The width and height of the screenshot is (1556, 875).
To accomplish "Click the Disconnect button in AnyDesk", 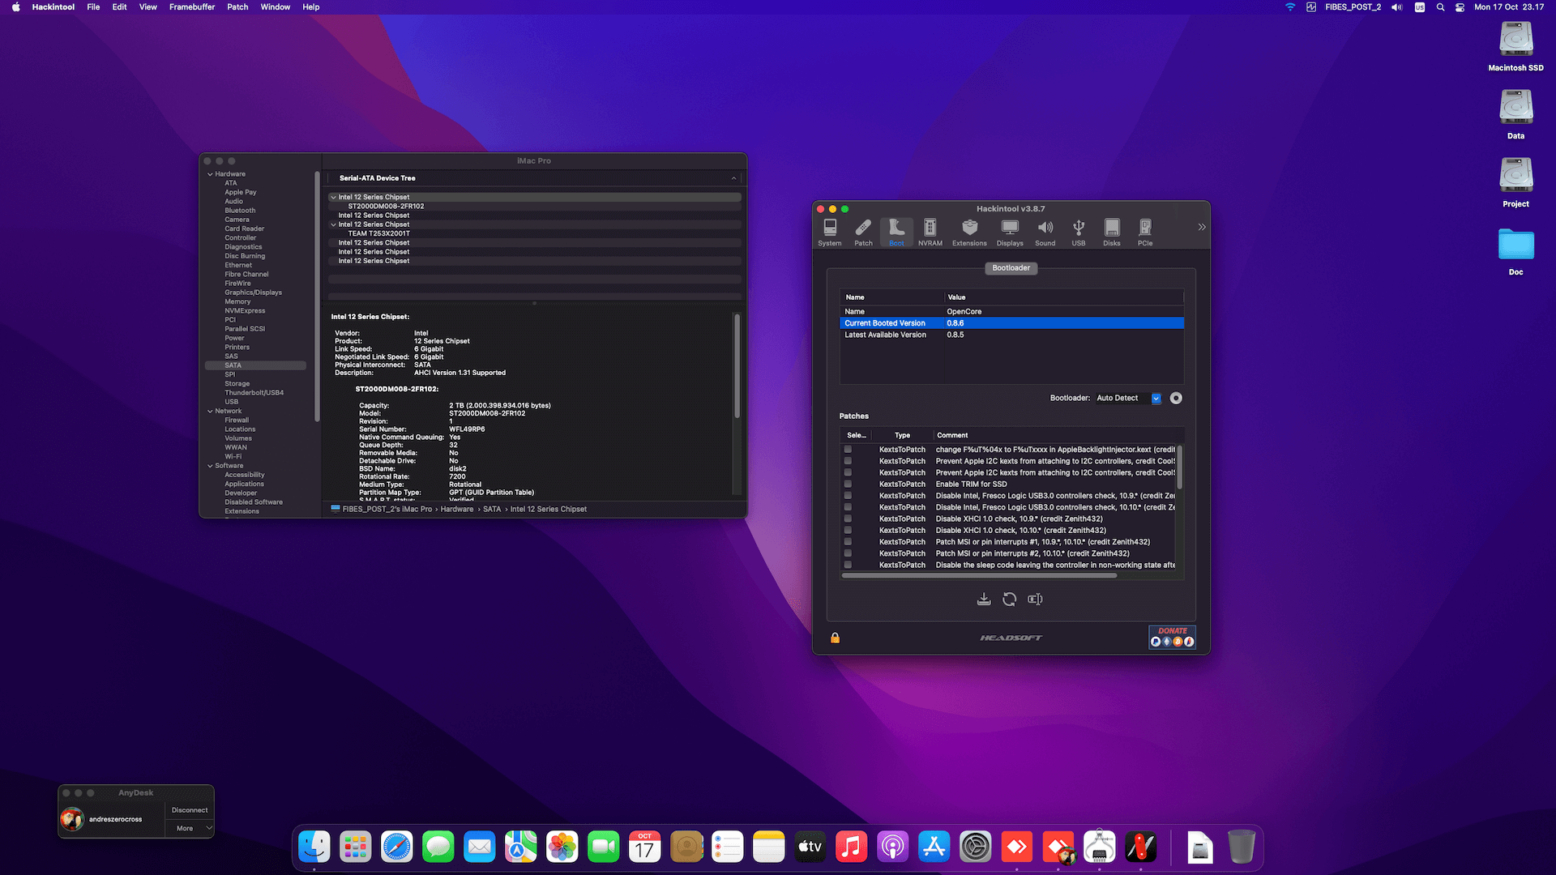I will pyautogui.click(x=190, y=810).
